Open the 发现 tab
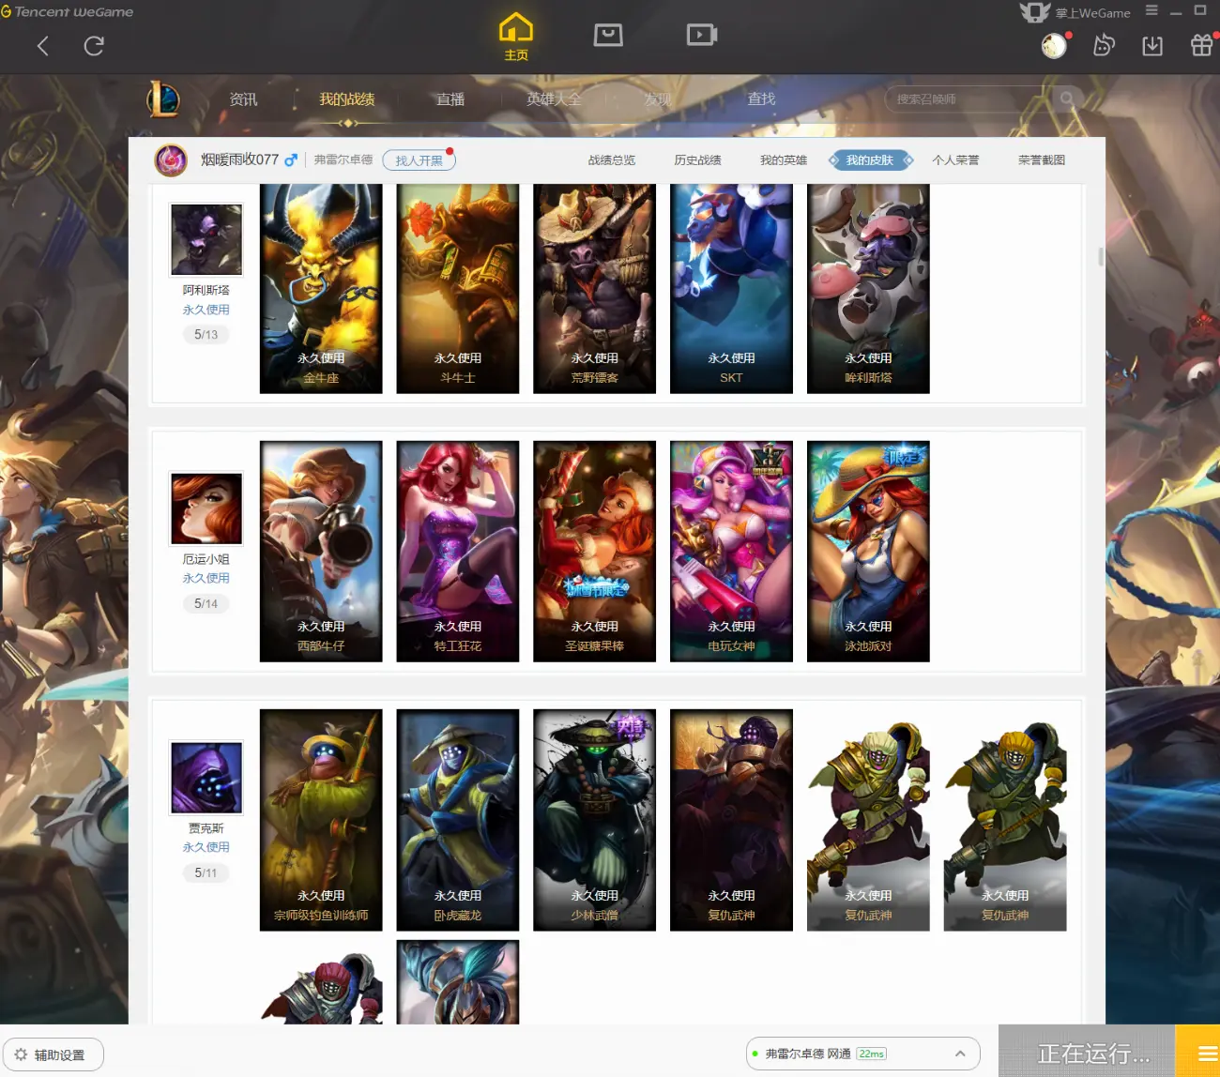 (x=658, y=99)
